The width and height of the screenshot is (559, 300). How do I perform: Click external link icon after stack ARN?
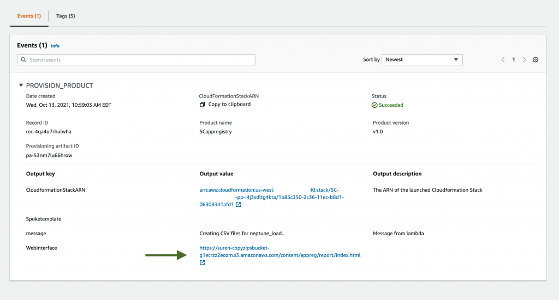pos(238,204)
